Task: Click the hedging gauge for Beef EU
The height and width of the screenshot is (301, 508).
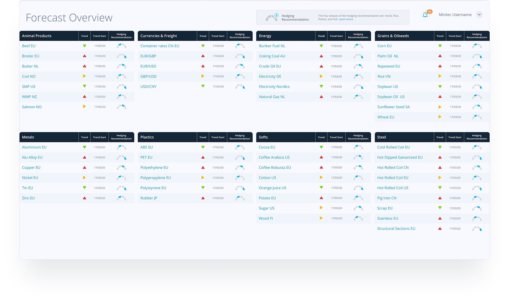Action: click(x=121, y=46)
